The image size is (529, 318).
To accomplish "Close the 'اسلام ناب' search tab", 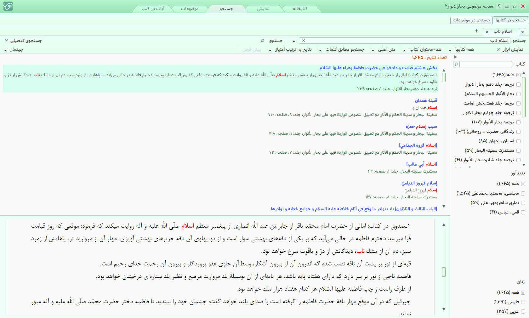I will [487, 32].
